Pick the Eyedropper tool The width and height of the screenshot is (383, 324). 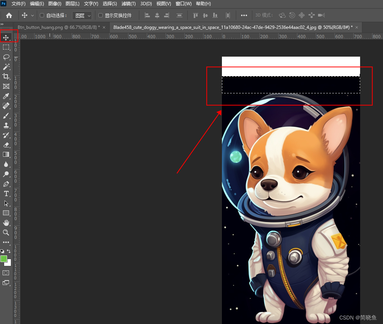(6, 96)
